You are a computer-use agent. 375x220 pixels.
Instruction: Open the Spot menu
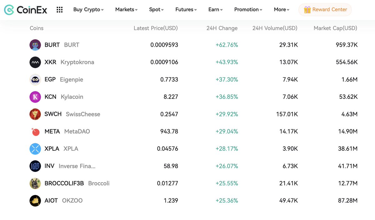click(156, 10)
